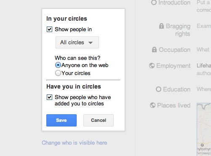This screenshot has width=211, height=156.
Task: Click the circle icon next to Education
Action: pyautogui.click(x=158, y=89)
